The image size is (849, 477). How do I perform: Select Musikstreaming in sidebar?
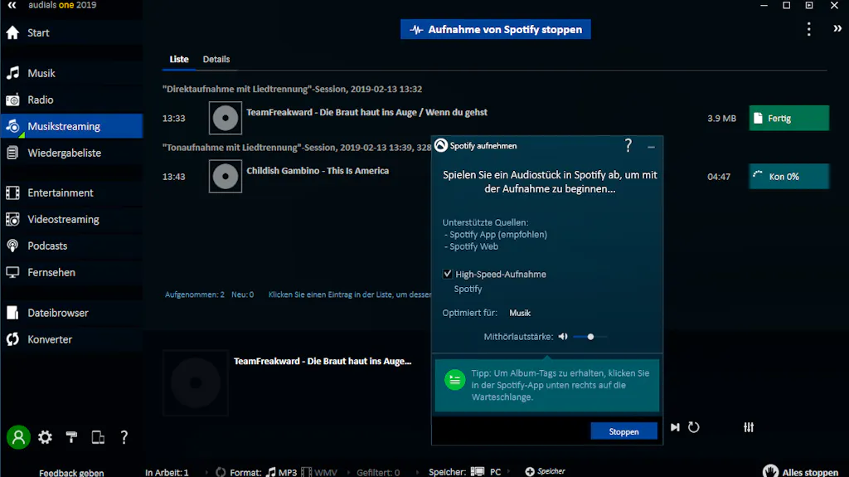(71, 126)
